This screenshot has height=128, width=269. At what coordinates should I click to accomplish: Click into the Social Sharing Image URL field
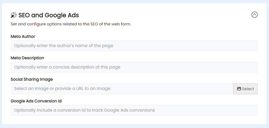click(122, 89)
